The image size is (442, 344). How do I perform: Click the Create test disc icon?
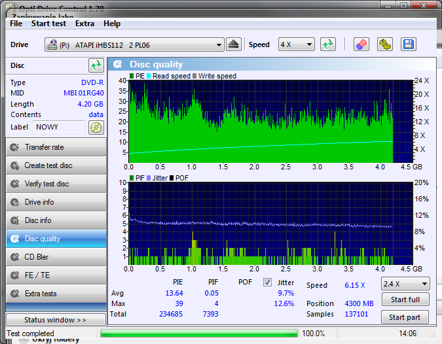click(x=14, y=165)
